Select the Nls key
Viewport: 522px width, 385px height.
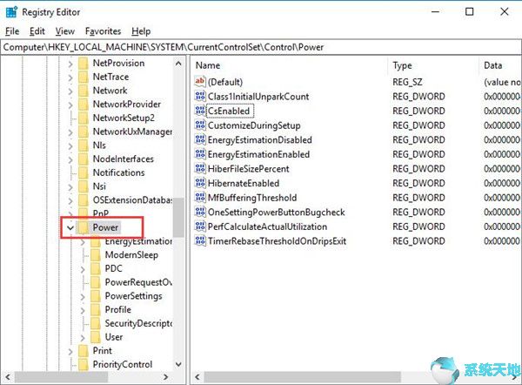pos(99,145)
